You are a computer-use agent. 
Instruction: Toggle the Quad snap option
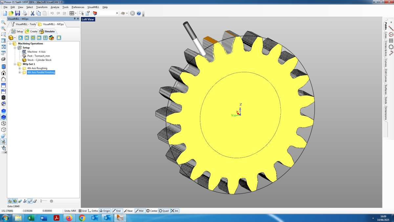click(164, 211)
